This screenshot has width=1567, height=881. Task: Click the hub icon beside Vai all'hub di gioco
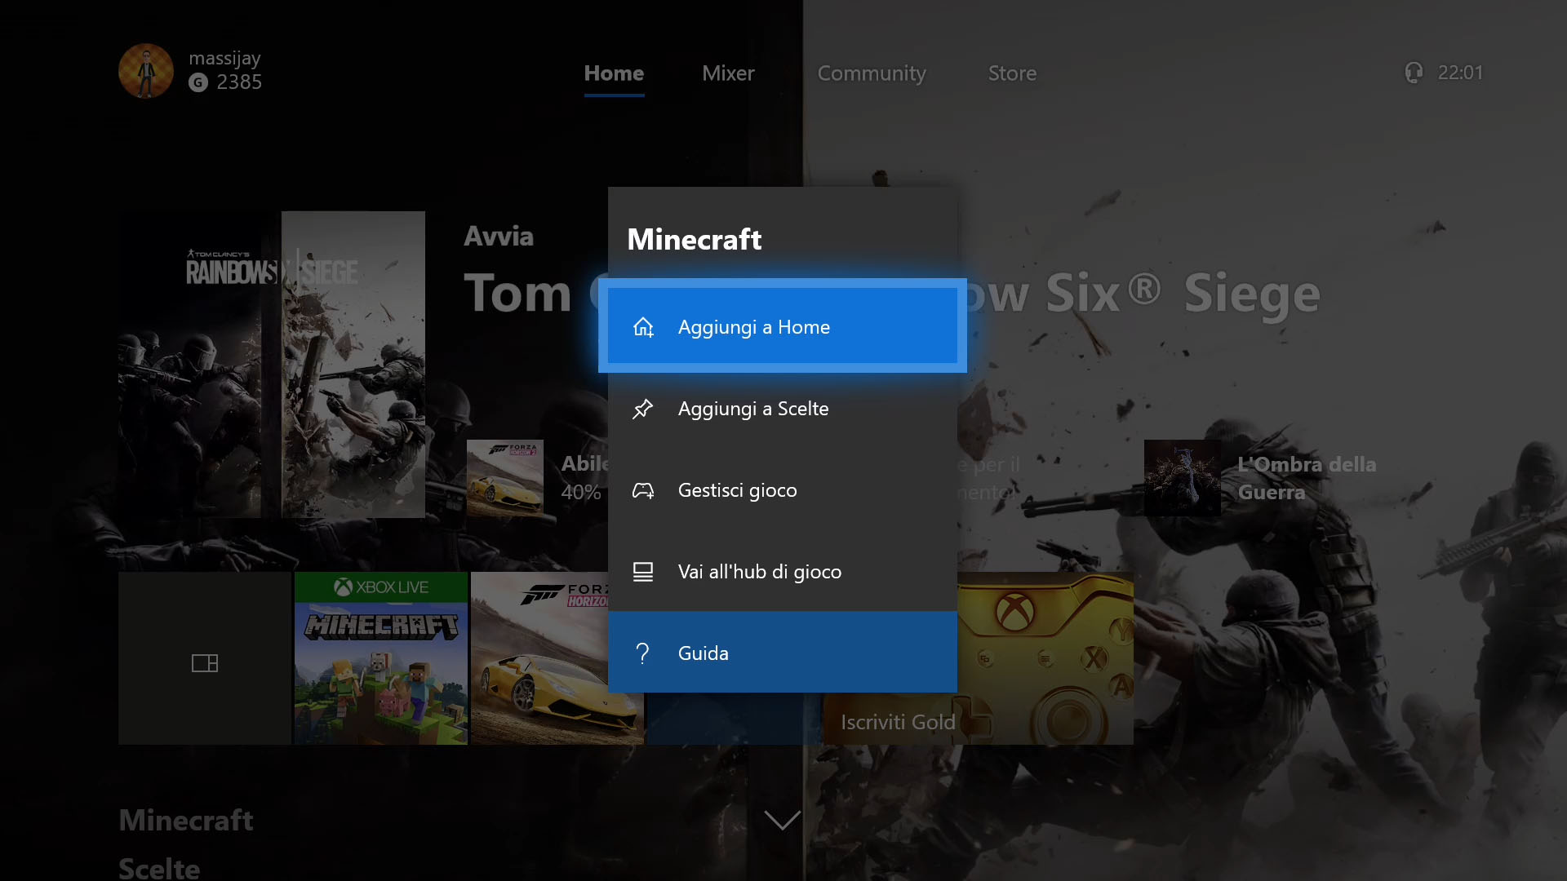point(643,572)
